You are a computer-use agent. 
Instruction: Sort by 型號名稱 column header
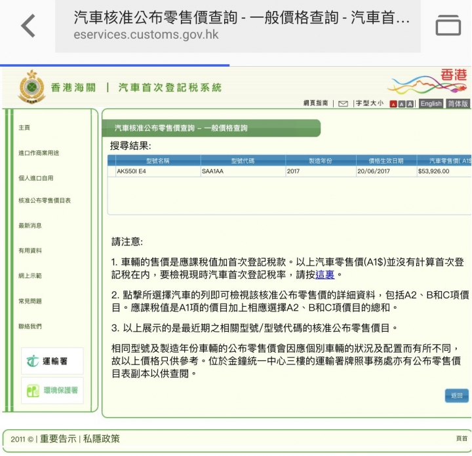tap(158, 161)
